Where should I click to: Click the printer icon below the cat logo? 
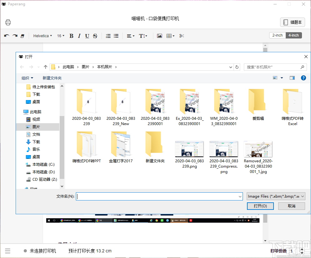(x=8, y=22)
